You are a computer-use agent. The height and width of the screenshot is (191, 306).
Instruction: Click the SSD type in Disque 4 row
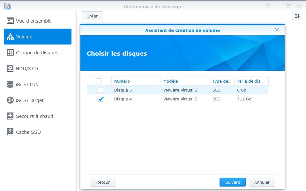[216, 99]
